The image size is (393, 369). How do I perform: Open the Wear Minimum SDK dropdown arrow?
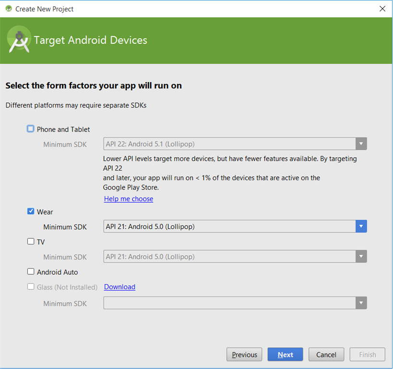coord(361,226)
